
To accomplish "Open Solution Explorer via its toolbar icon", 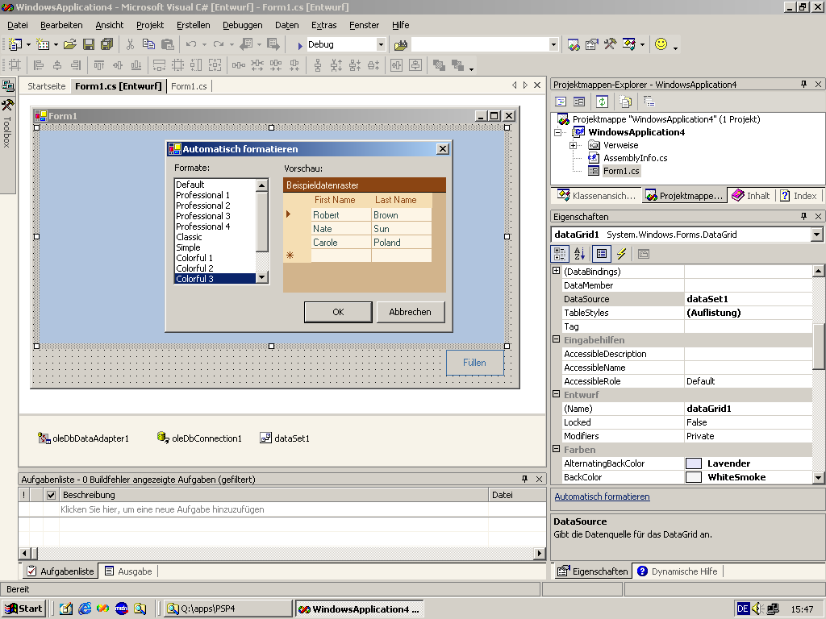I will 574,45.
